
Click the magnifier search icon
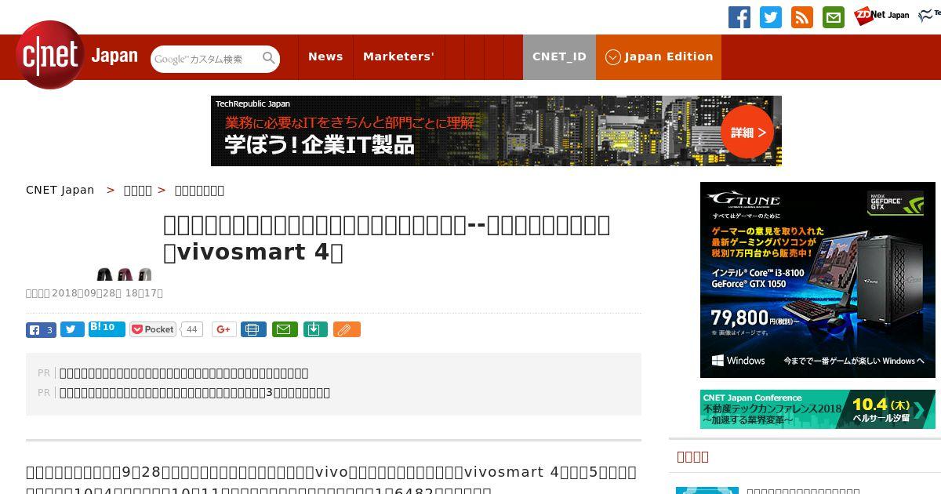pyautogui.click(x=269, y=58)
